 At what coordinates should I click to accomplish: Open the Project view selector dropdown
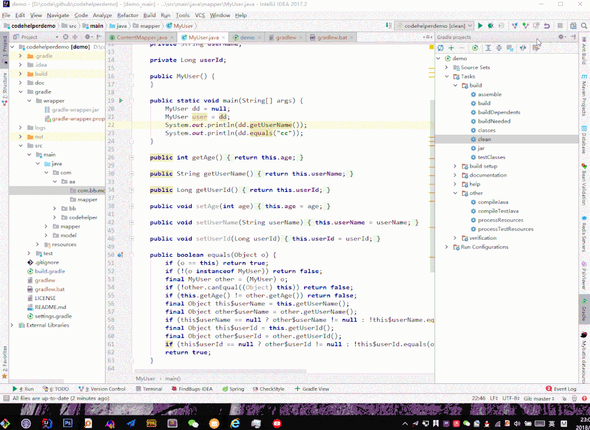(57, 37)
